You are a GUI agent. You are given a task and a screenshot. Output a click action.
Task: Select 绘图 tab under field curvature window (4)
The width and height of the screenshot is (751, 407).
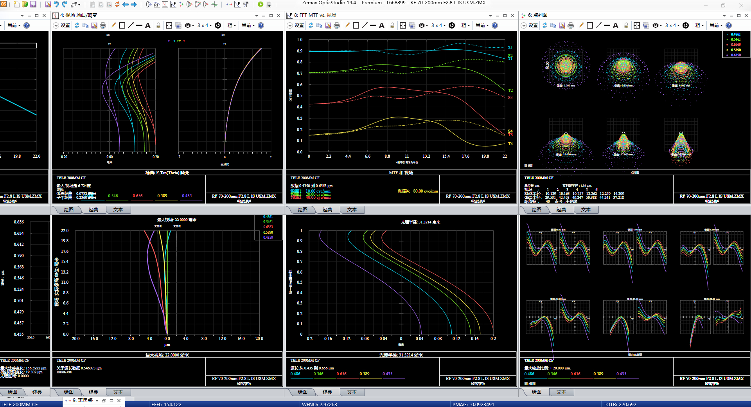tap(69, 210)
